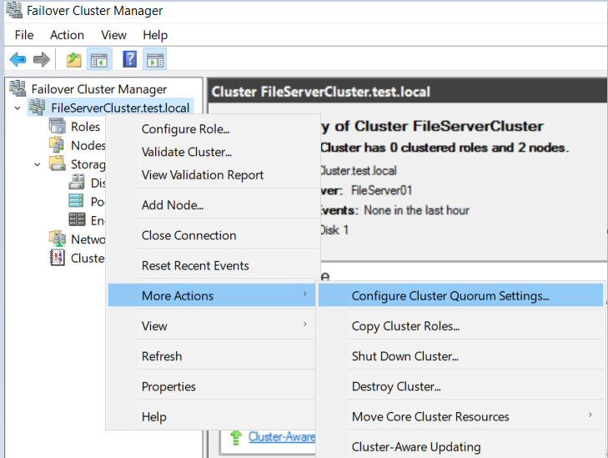The width and height of the screenshot is (608, 458).
Task: Select Destroy Cluster option
Action: coord(396,386)
